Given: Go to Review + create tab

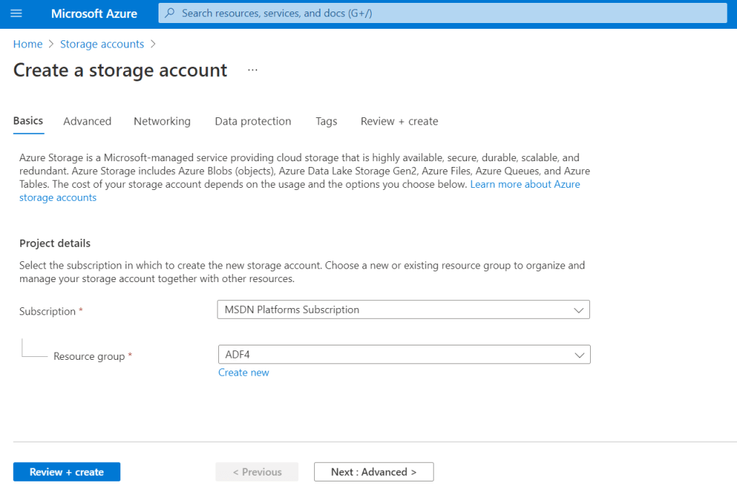Looking at the screenshot, I should point(399,121).
